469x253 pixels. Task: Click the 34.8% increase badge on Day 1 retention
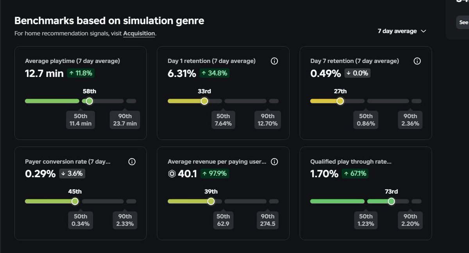(x=215, y=73)
